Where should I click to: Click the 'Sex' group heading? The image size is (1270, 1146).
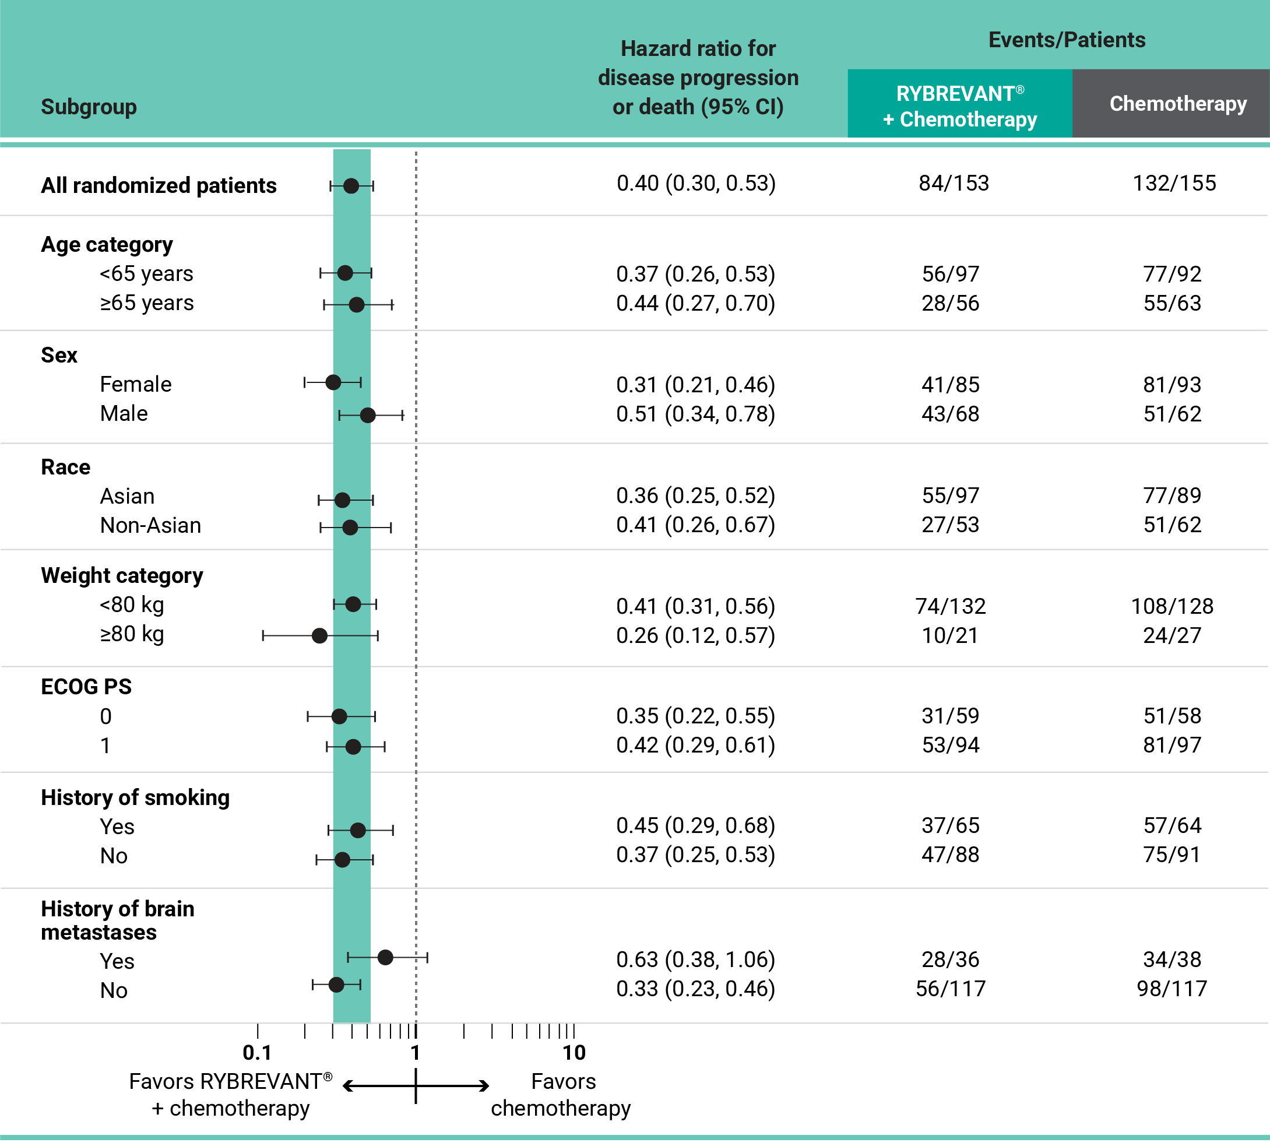[x=59, y=355]
